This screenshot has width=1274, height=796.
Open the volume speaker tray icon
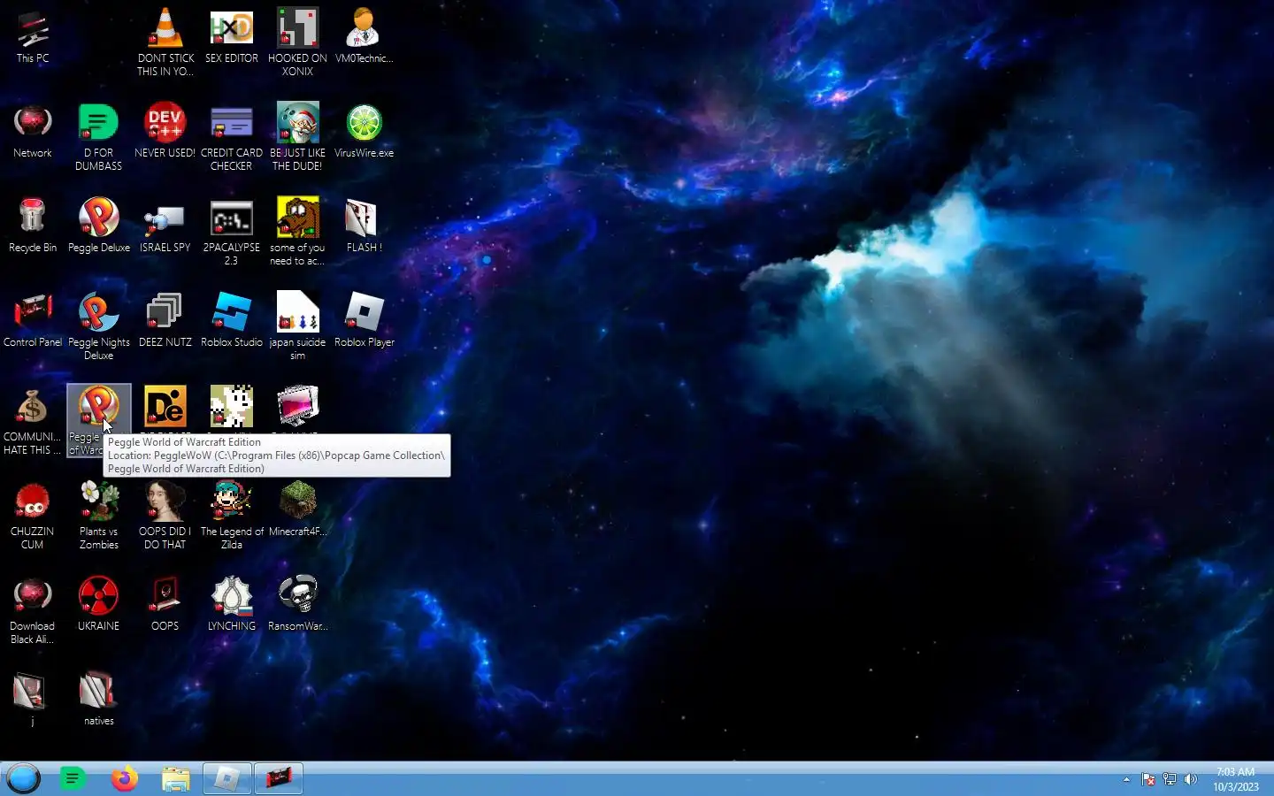[x=1191, y=779]
